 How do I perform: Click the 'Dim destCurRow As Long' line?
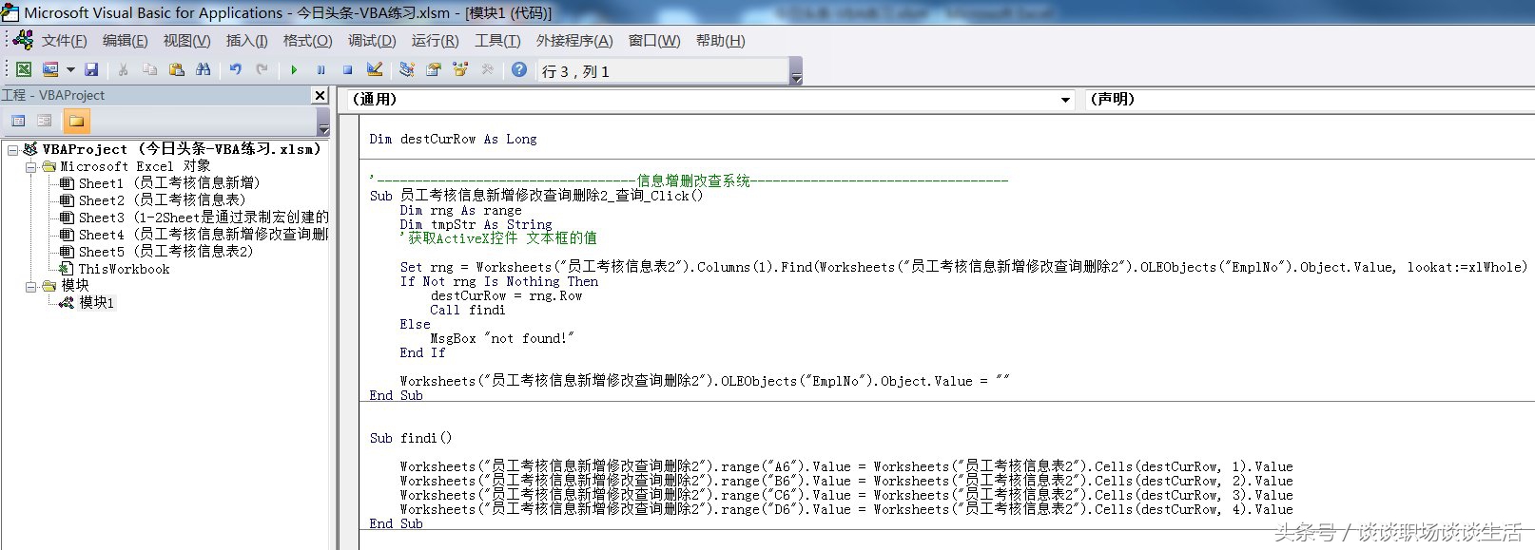tap(453, 139)
